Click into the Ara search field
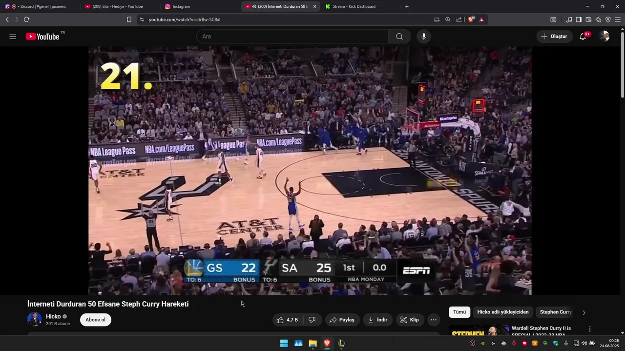 coord(292,37)
